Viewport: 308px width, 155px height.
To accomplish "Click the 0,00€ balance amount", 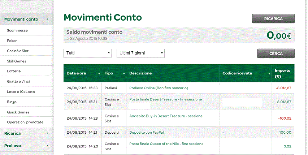I will (279, 35).
